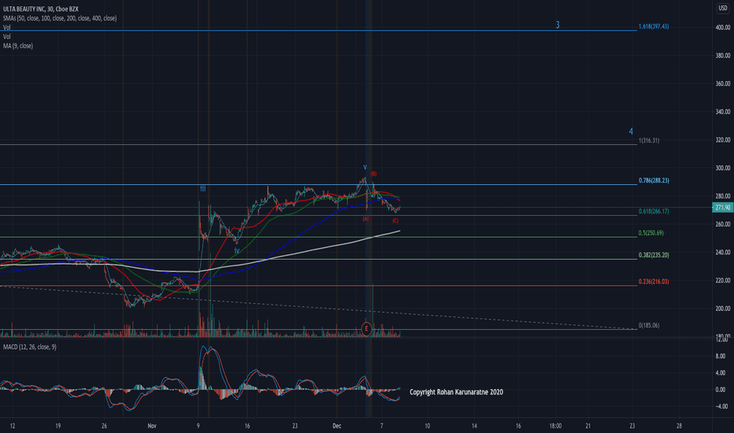Select the red (C) correction label

pos(395,221)
